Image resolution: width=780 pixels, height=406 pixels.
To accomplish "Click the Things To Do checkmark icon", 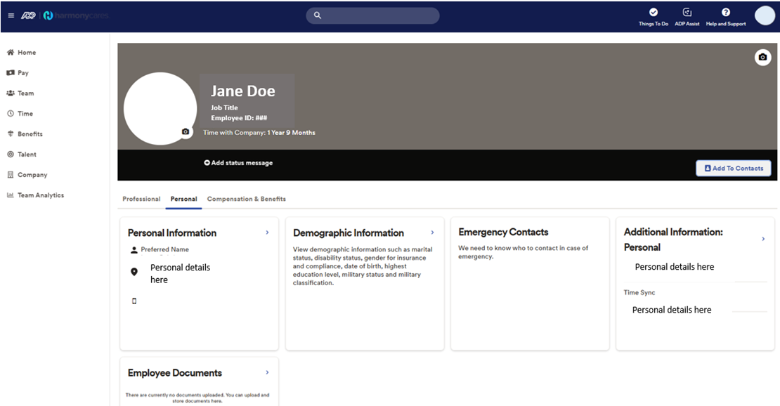I will coord(653,13).
